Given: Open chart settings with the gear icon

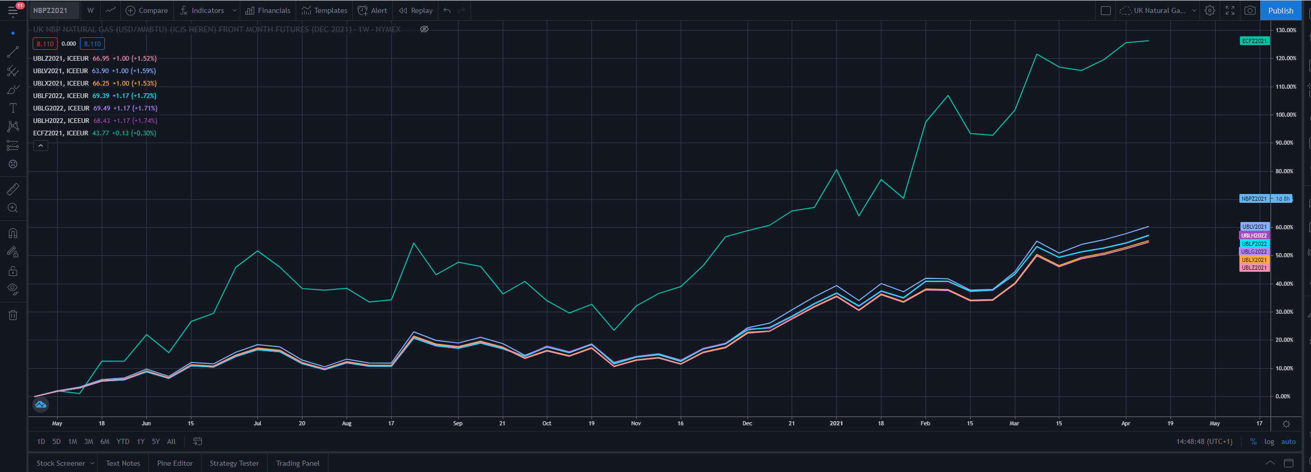Looking at the screenshot, I should coord(1209,10).
